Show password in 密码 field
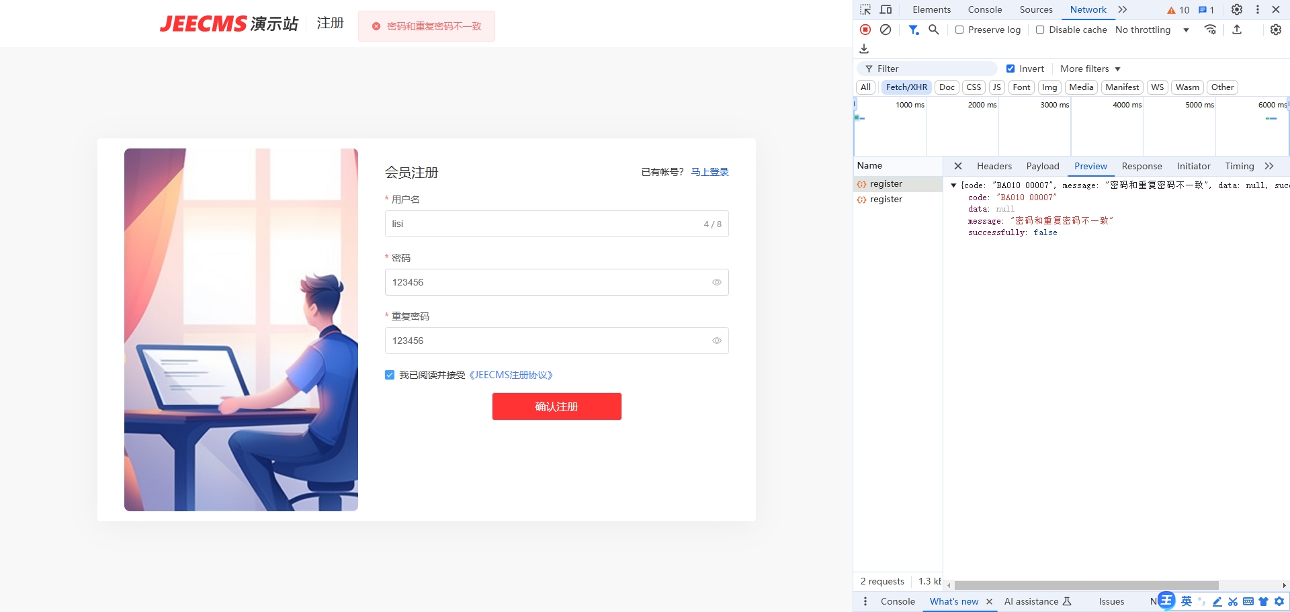1290x612 pixels. (717, 282)
